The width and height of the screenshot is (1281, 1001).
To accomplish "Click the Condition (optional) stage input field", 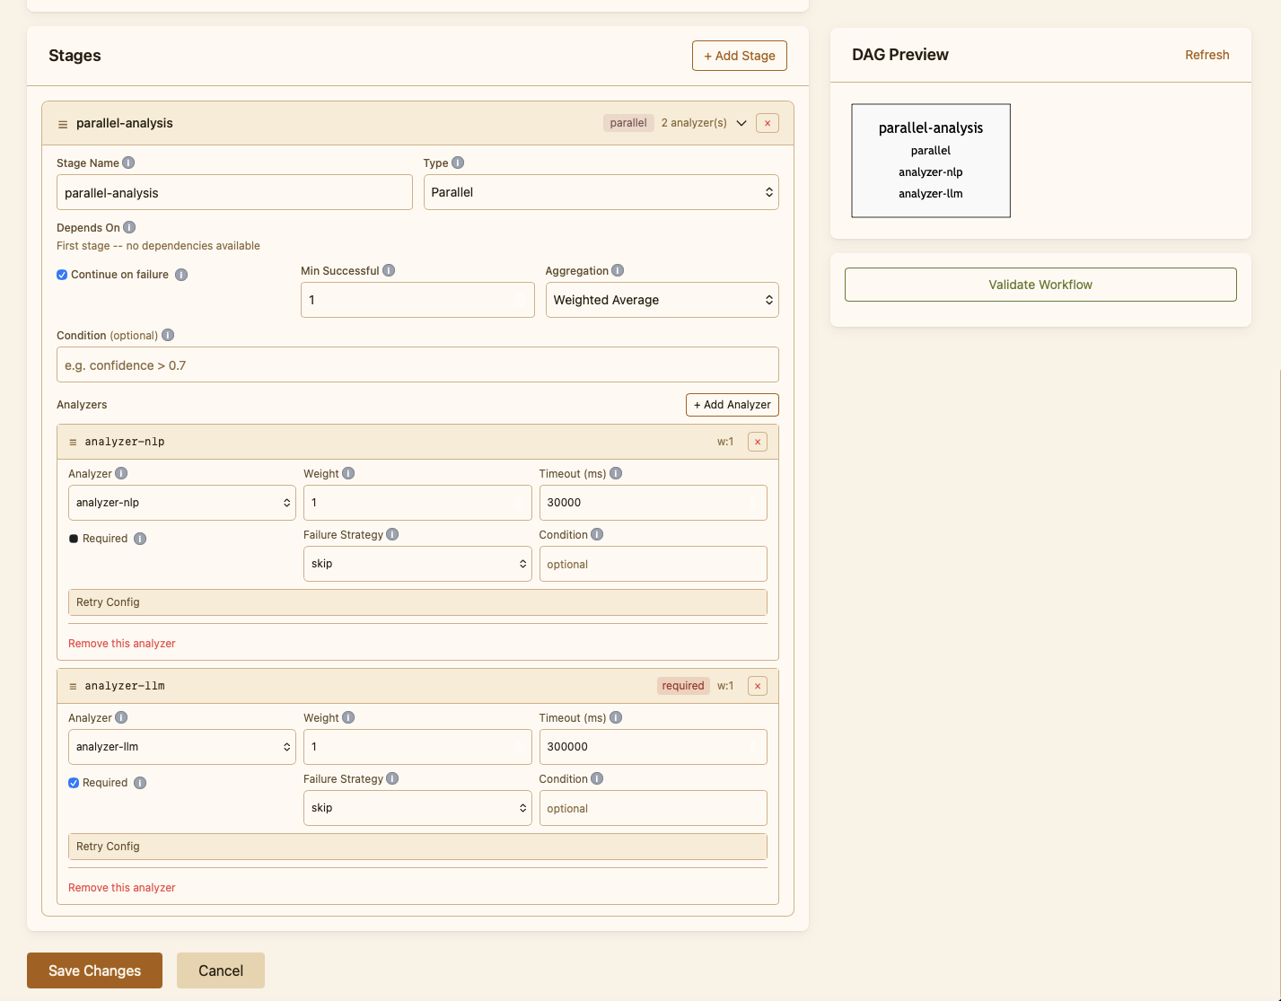I will (417, 365).
